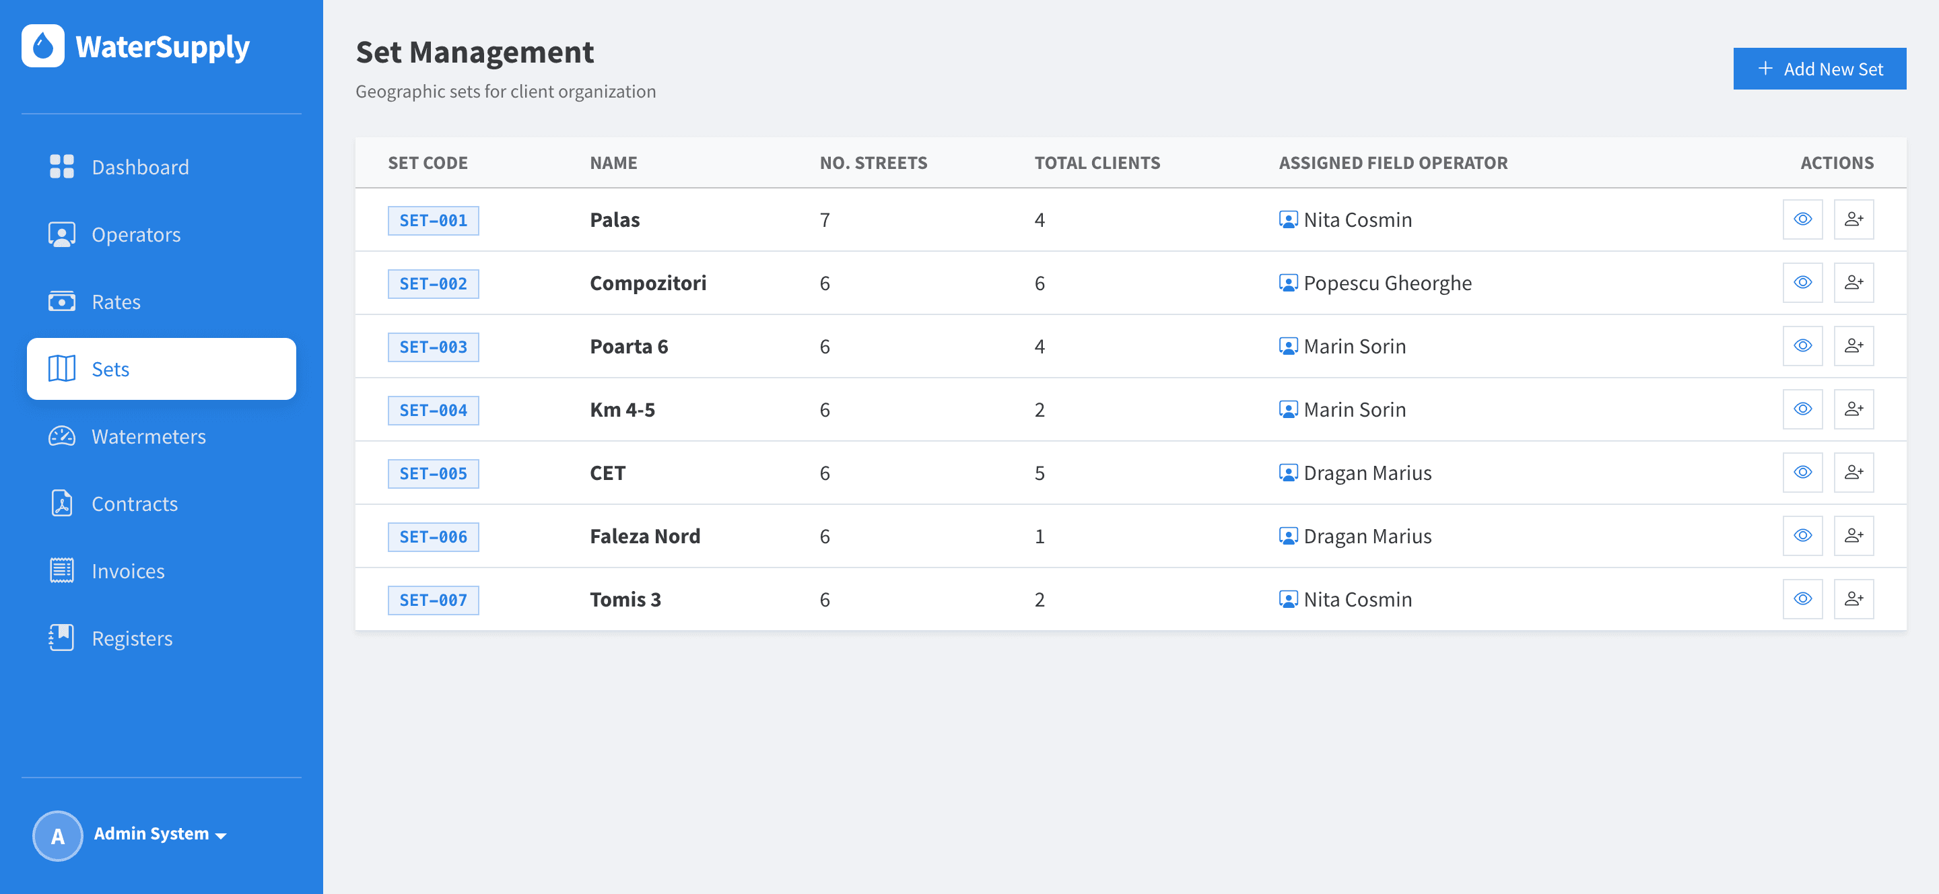Assign operator to set Palas
The width and height of the screenshot is (1939, 894).
point(1853,219)
